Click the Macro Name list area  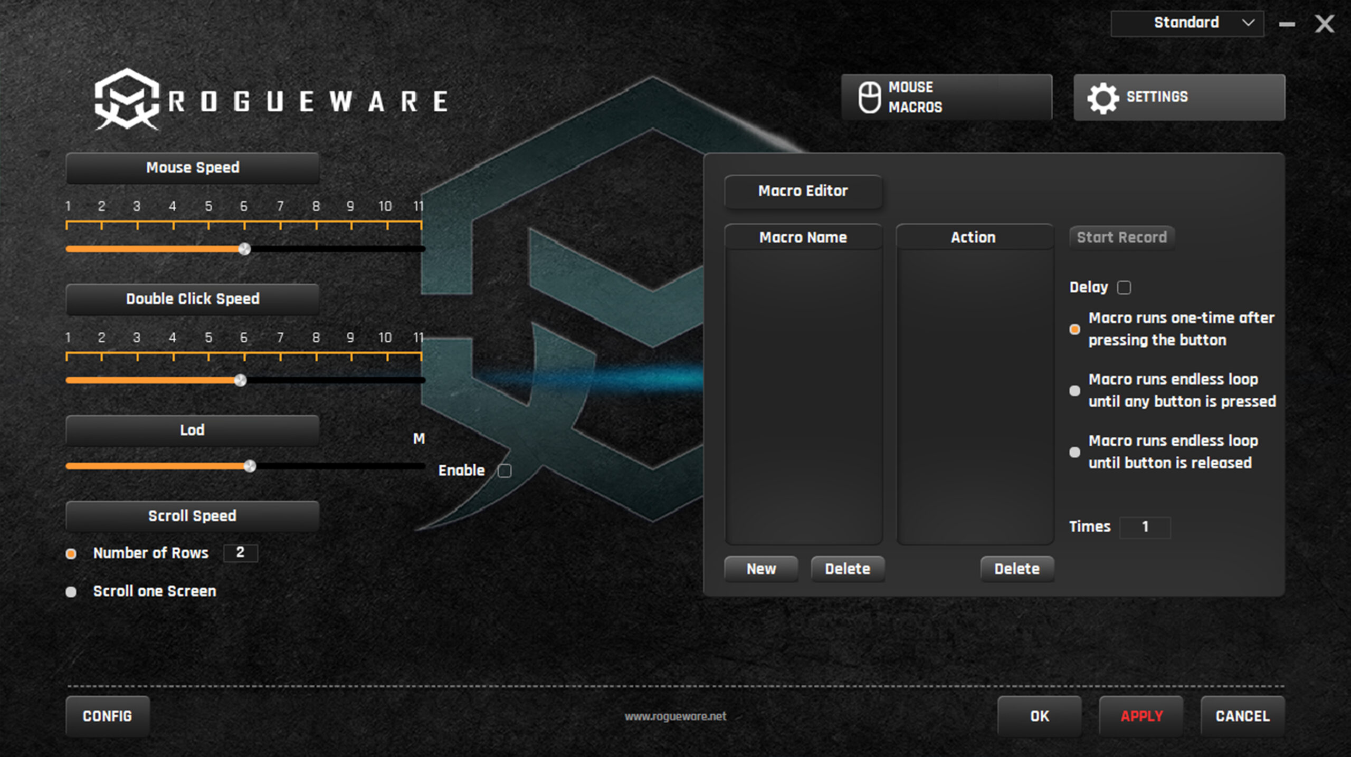click(804, 397)
